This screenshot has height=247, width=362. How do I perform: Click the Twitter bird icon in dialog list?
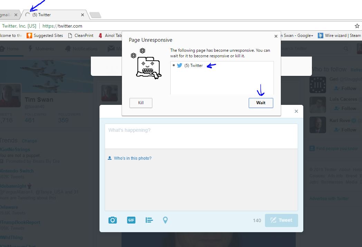point(179,66)
